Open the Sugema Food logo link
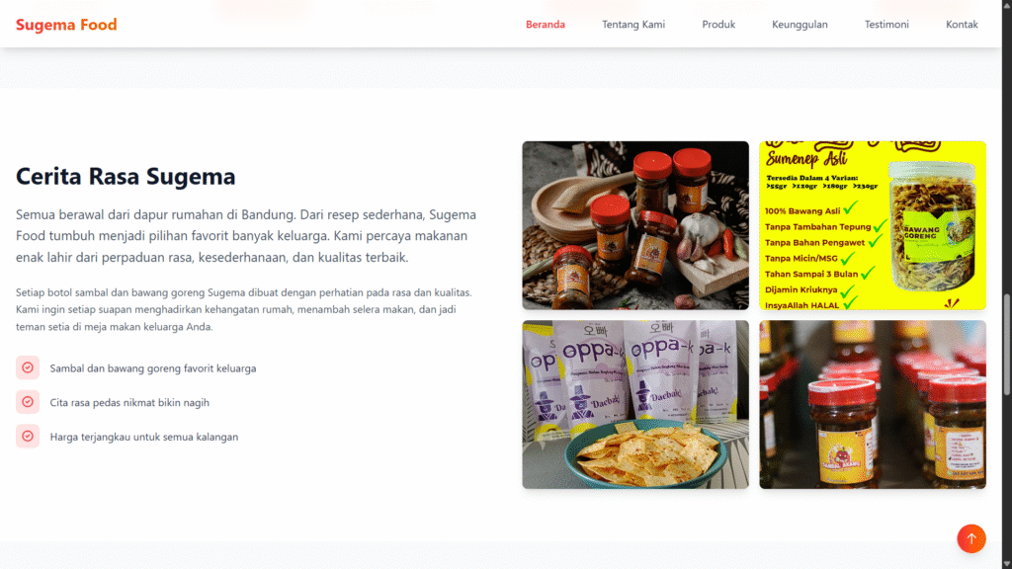The image size is (1012, 569). pyautogui.click(x=66, y=25)
